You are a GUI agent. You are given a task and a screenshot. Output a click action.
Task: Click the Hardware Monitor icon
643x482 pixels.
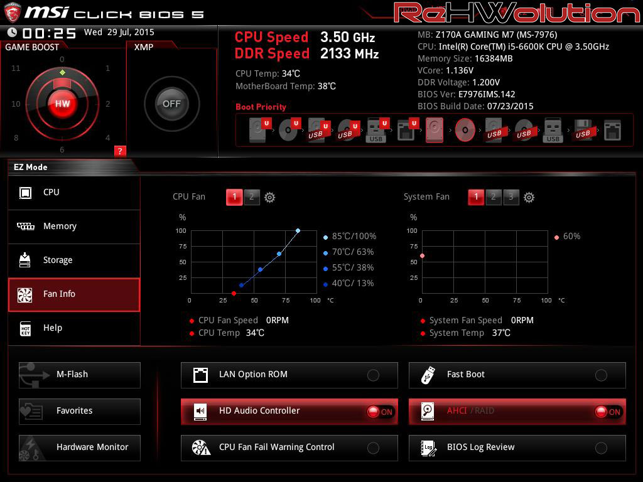pyautogui.click(x=31, y=447)
